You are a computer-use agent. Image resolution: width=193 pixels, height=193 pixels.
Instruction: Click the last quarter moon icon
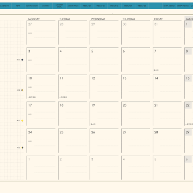(22, 148)
